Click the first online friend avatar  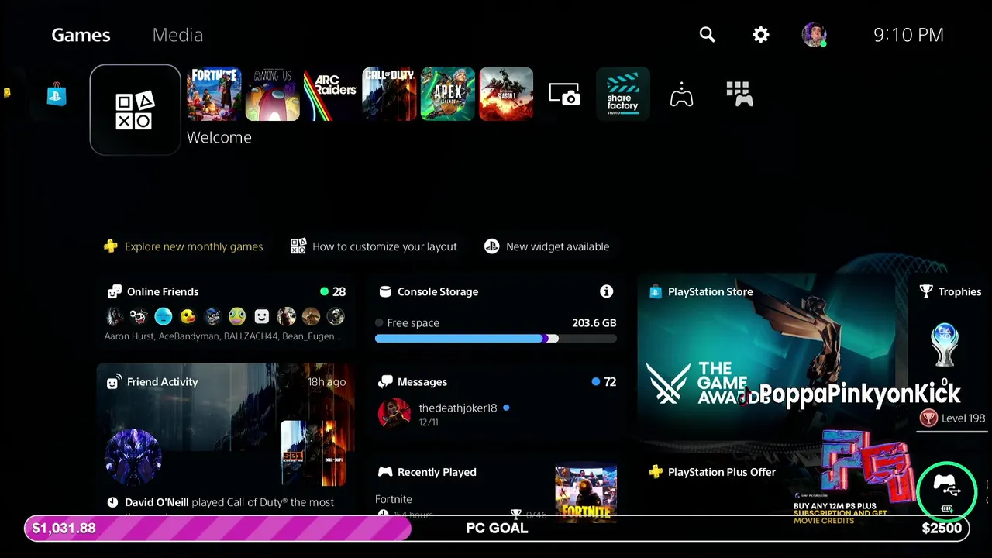click(x=114, y=316)
